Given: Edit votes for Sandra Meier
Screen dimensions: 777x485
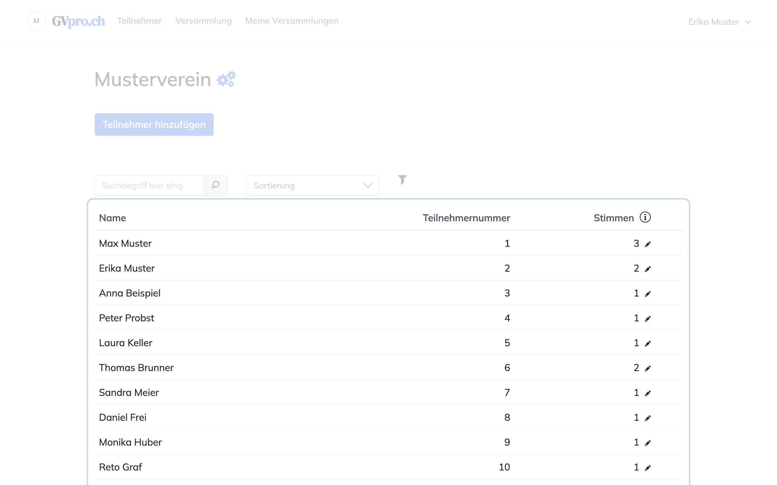Looking at the screenshot, I should [x=648, y=393].
